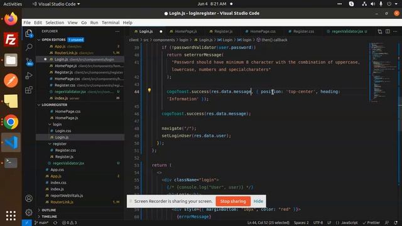The width and height of the screenshot is (402, 226).
Task: Click the main branch in status bar
Action: [41, 223]
